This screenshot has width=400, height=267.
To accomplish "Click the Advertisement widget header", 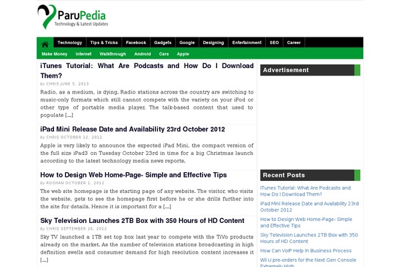I will tap(310, 70).
